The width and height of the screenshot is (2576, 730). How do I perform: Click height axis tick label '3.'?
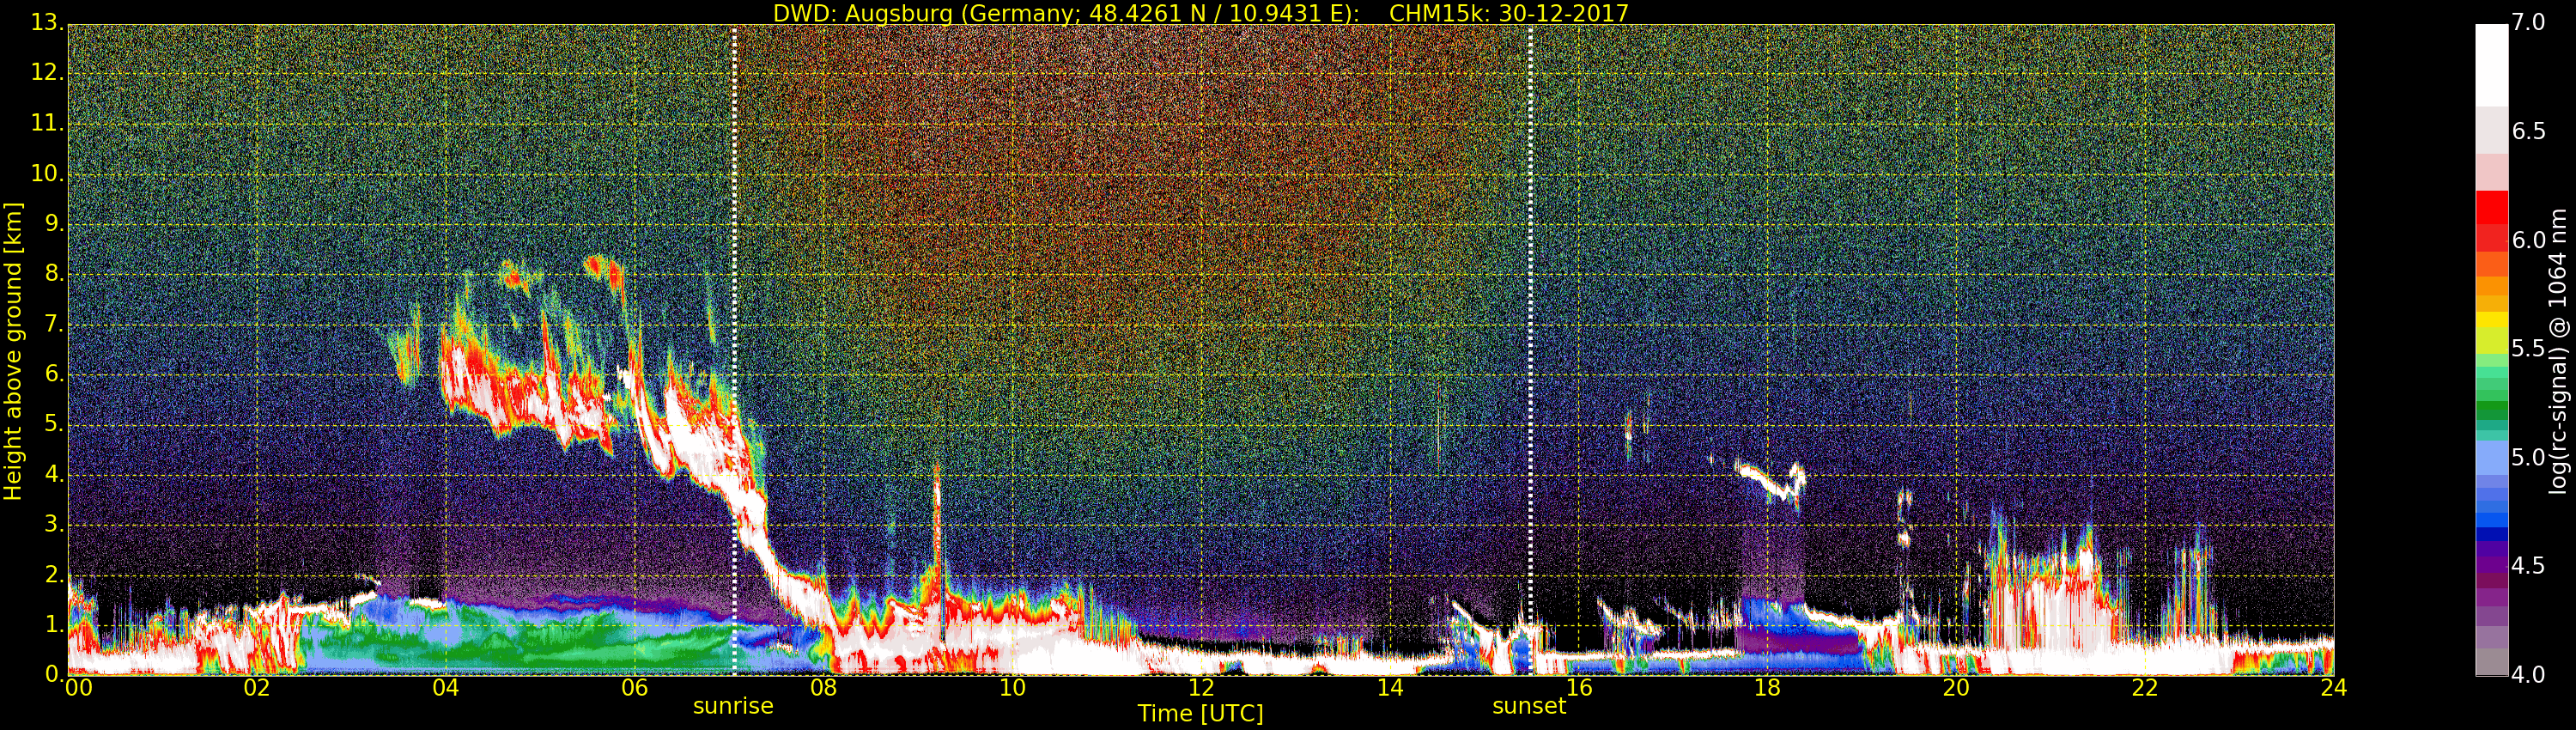click(x=54, y=524)
